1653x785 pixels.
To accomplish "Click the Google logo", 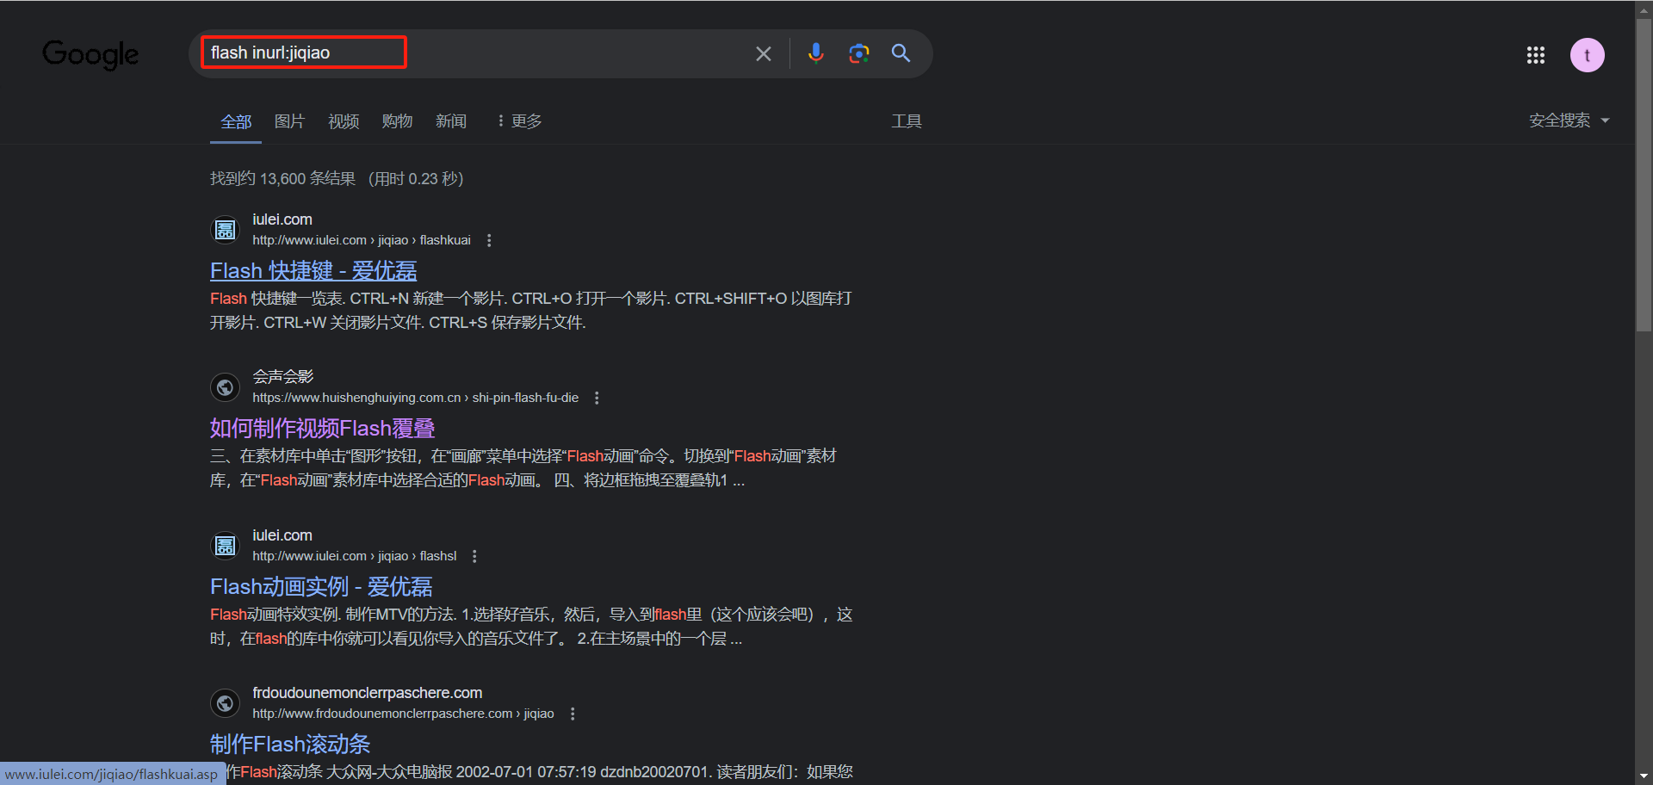I will [x=90, y=54].
